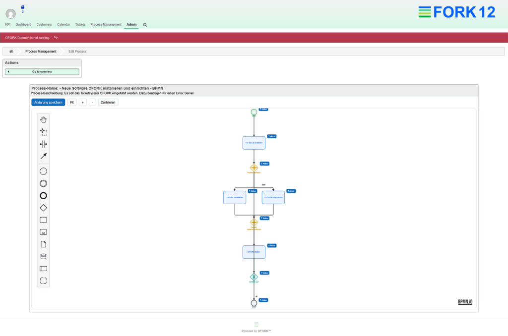
Task: Activate the create/remove space tool
Action: [43, 144]
